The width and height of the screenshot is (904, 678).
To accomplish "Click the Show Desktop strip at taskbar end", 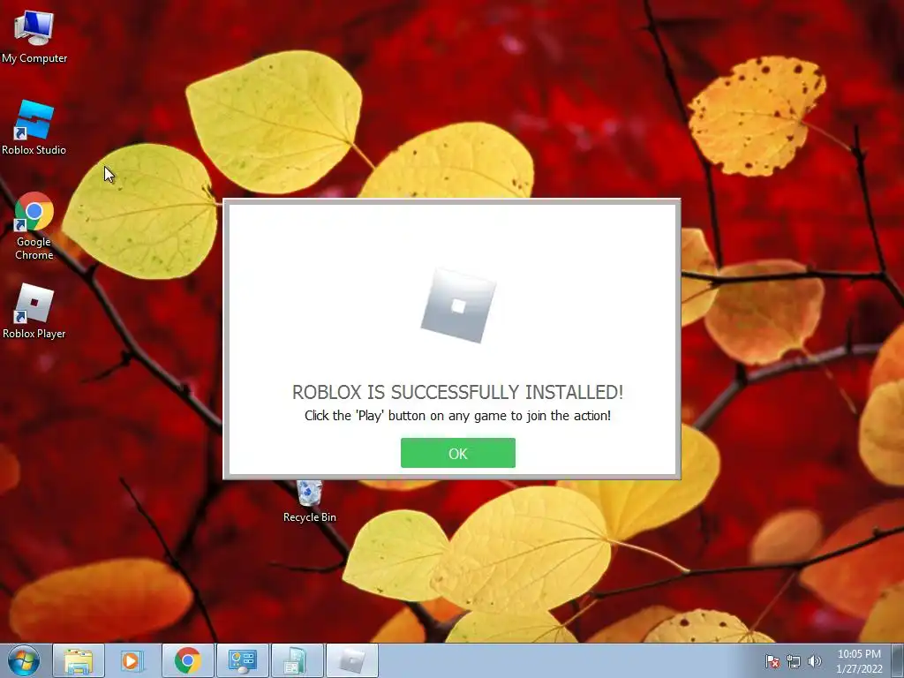I will coord(898,660).
